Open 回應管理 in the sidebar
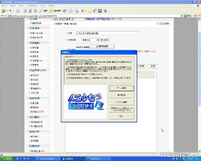201x161 pixels. [x=34, y=52]
